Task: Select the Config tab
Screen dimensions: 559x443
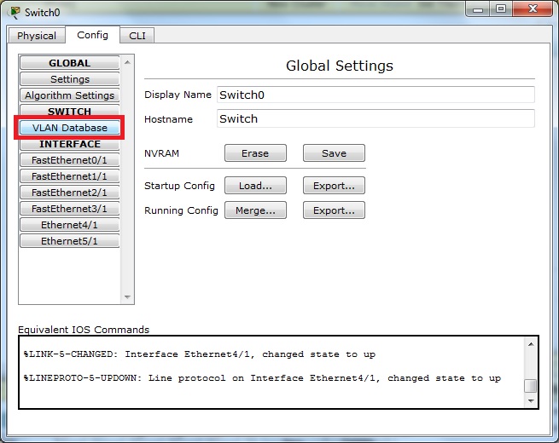Action: tap(92, 35)
